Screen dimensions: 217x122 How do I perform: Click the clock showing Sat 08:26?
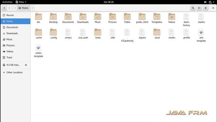click(108, 2)
